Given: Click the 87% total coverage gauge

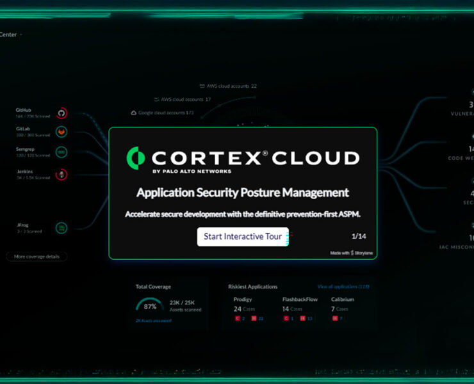Looking at the screenshot, I should 150,305.
